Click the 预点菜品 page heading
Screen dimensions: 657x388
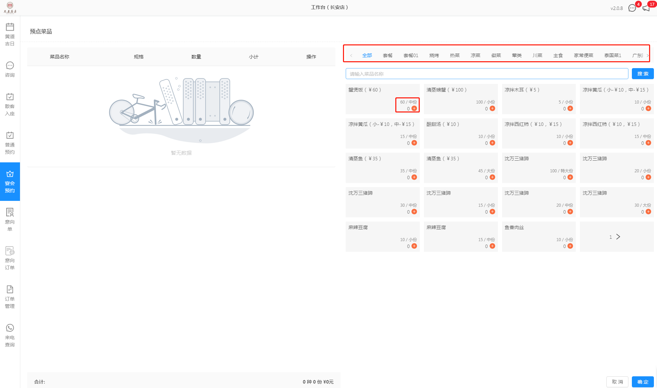point(41,31)
